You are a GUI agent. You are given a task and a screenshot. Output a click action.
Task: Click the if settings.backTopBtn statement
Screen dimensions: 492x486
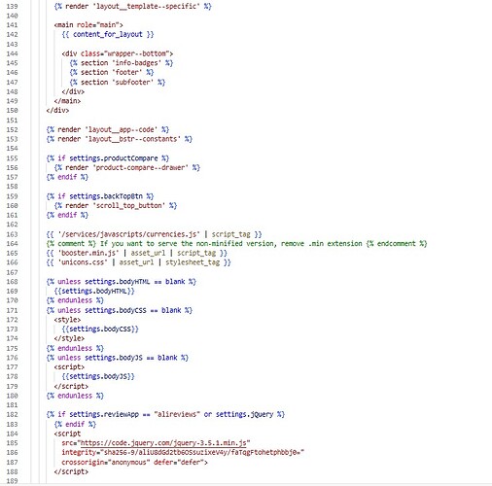100,196
